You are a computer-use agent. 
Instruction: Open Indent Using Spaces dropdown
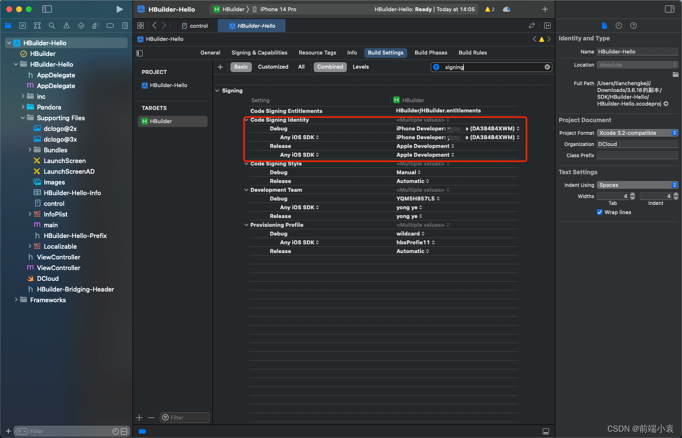pyautogui.click(x=637, y=185)
